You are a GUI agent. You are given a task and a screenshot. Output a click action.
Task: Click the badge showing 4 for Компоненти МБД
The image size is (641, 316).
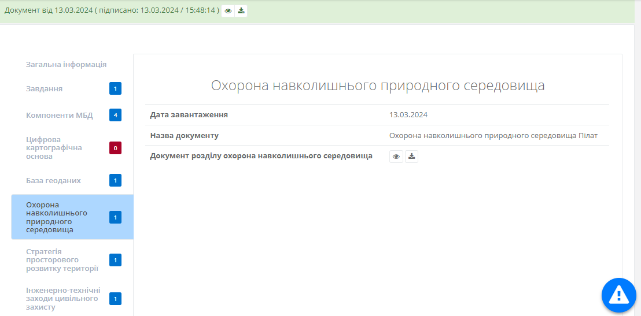[116, 115]
